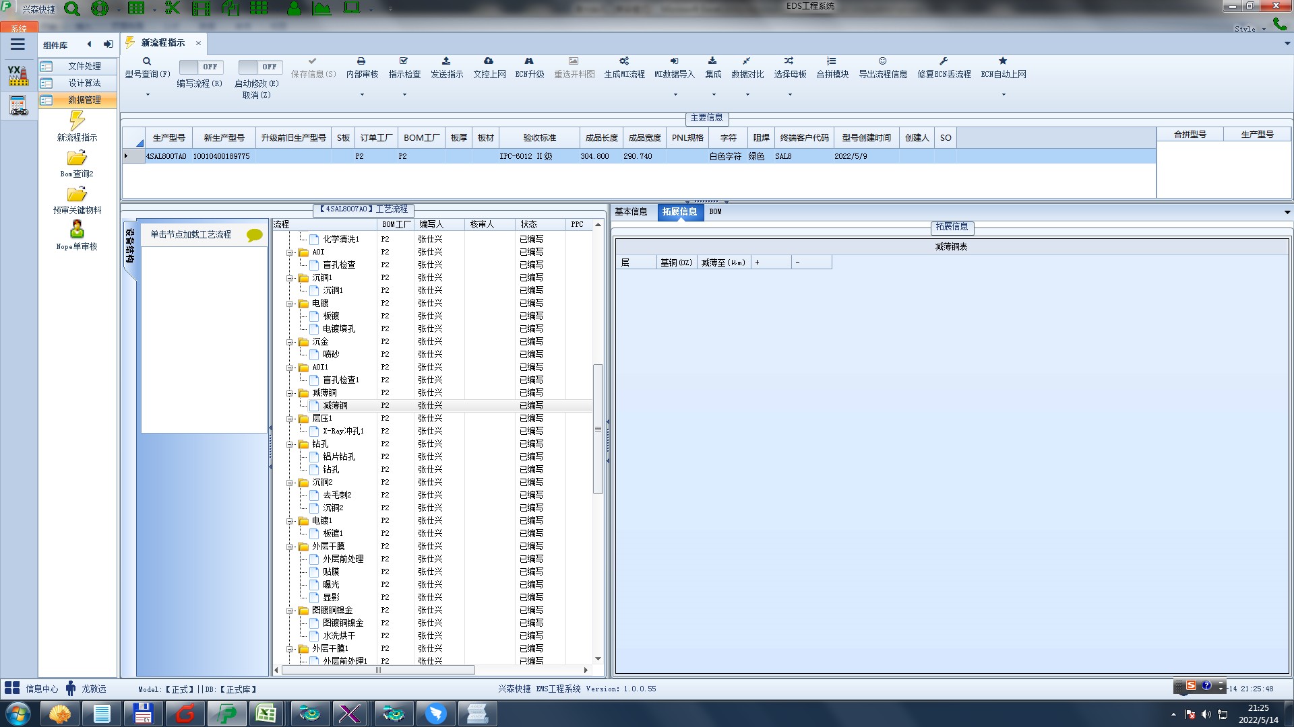Image resolution: width=1294 pixels, height=727 pixels.
Task: Collapse the 外层干膜 tree folder
Action: click(x=290, y=547)
